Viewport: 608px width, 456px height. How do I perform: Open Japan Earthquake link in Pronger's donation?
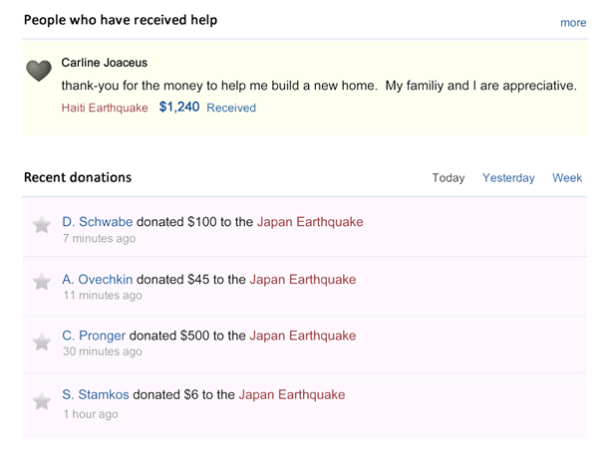click(303, 336)
